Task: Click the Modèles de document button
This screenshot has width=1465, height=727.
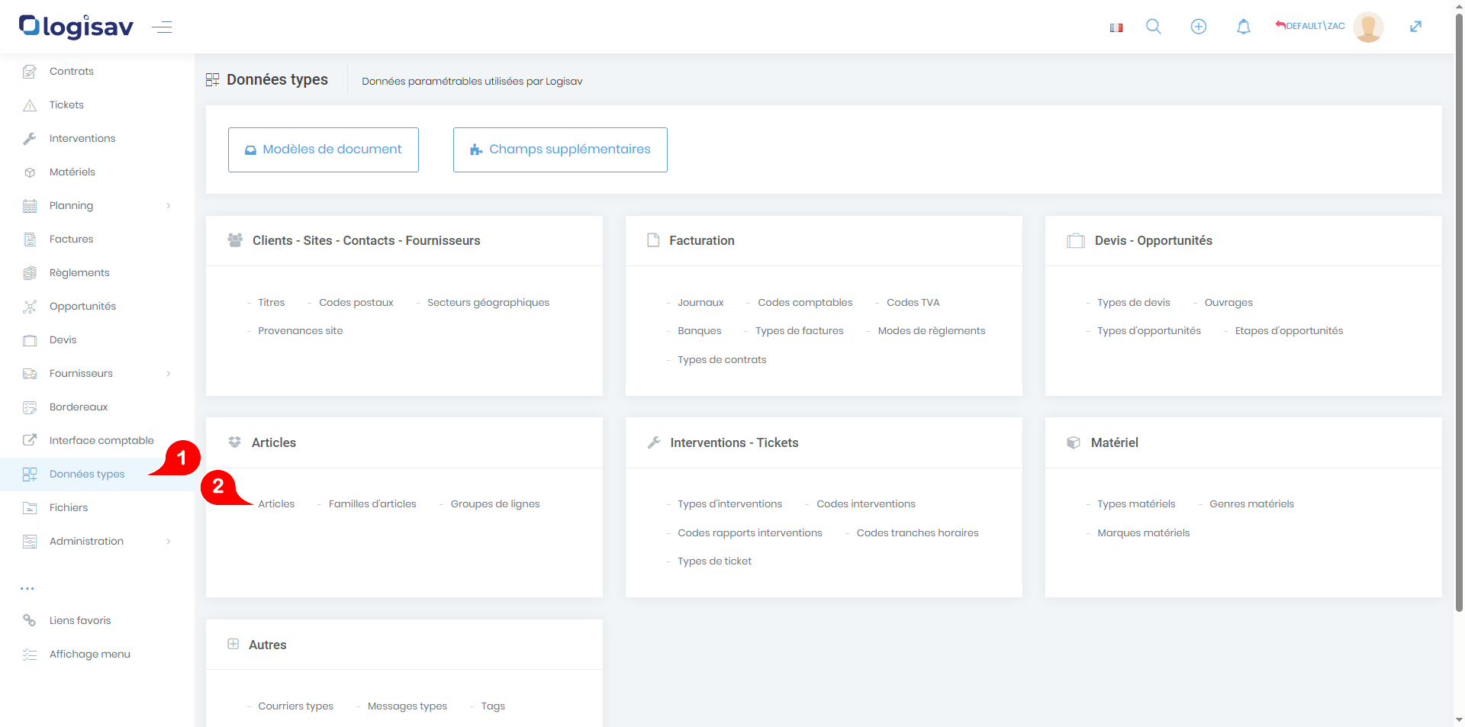Action: [323, 150]
